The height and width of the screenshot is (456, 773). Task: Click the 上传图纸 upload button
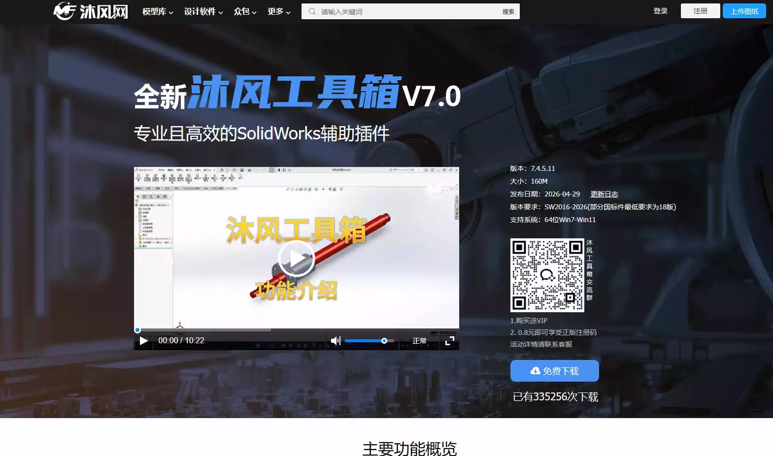pyautogui.click(x=744, y=11)
